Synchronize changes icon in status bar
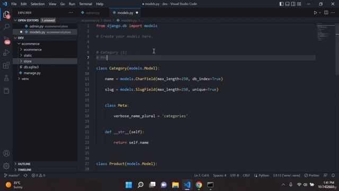 25,176
